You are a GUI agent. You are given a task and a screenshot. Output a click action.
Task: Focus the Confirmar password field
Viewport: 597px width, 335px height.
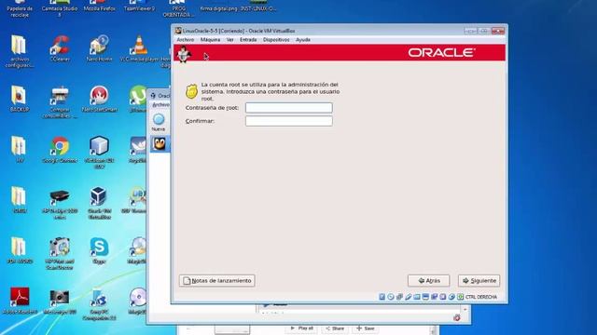coord(289,121)
